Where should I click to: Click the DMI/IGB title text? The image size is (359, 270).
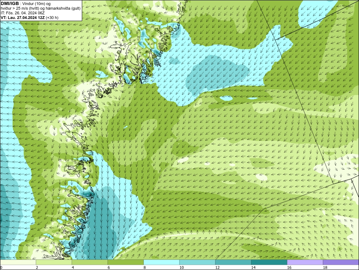click(x=10, y=4)
